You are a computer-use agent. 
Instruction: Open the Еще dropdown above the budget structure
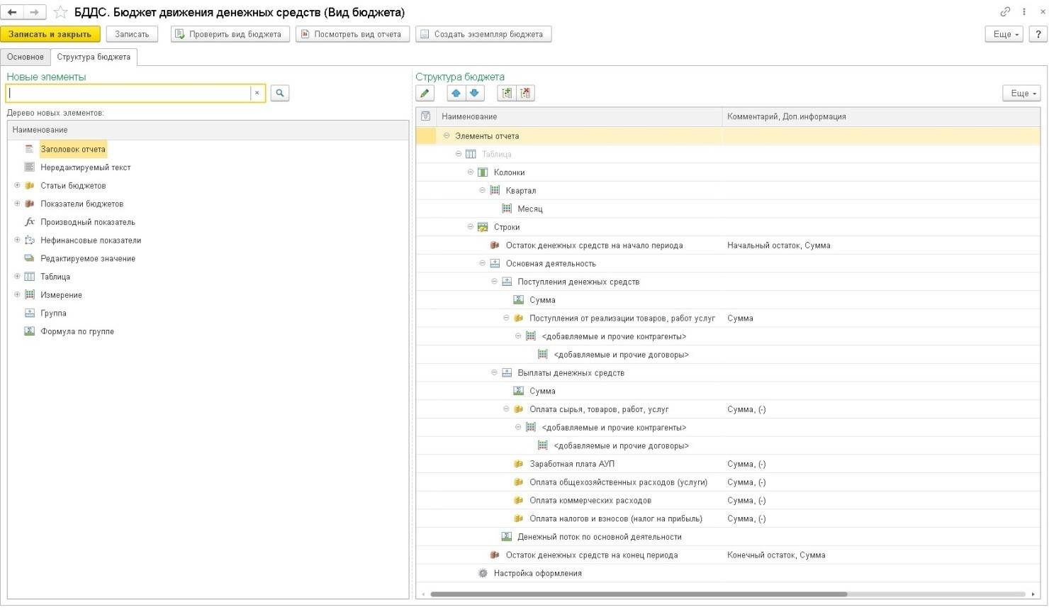(x=1021, y=93)
